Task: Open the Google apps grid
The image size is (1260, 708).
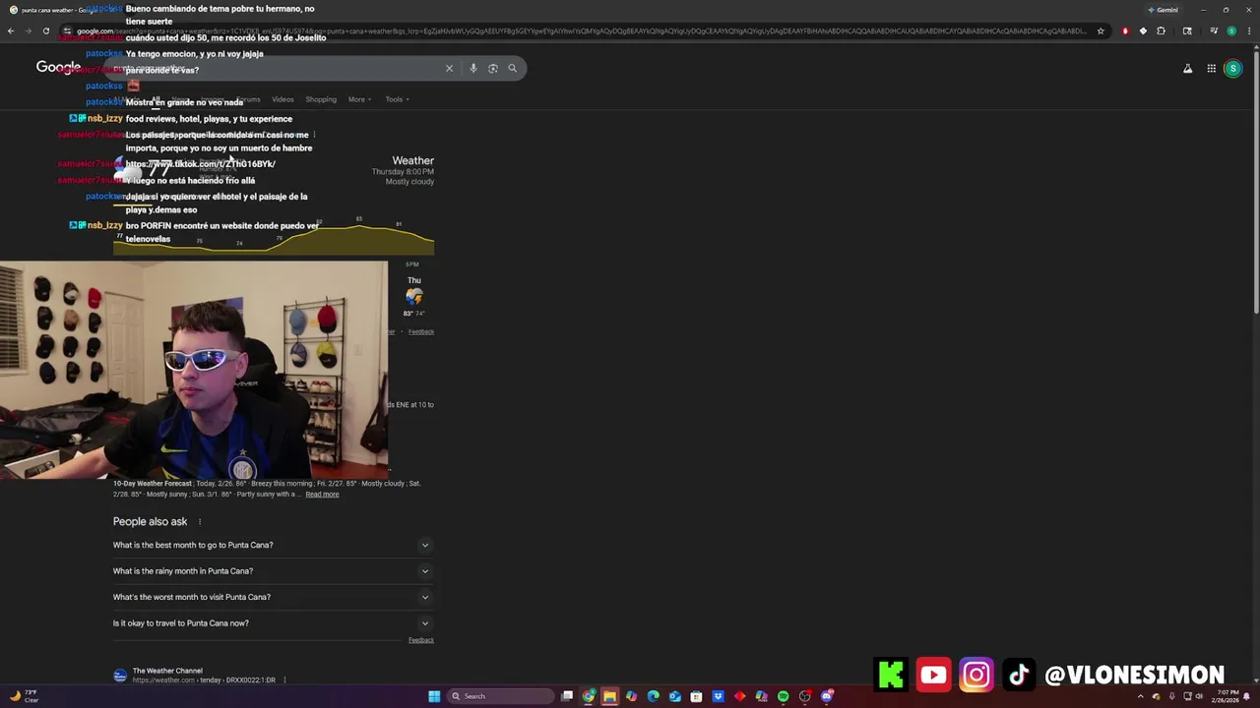Action: click(1211, 68)
